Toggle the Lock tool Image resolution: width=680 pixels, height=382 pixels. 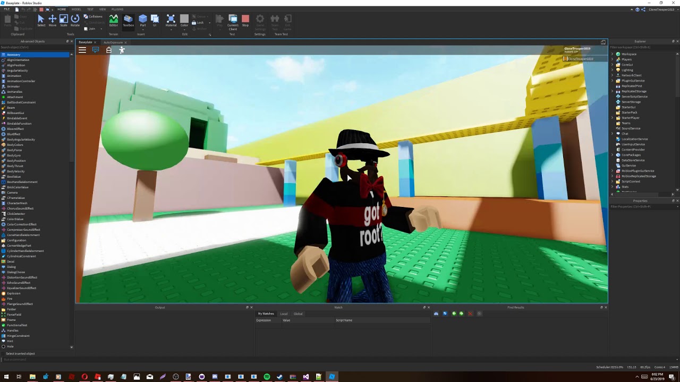pos(198,23)
